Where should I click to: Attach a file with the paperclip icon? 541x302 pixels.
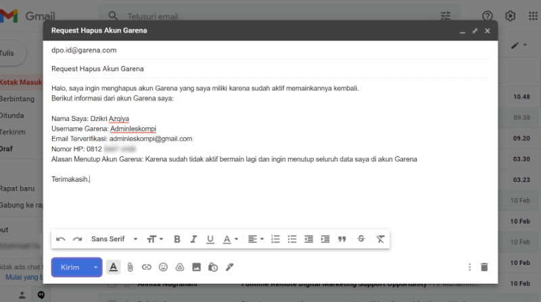coord(130,267)
